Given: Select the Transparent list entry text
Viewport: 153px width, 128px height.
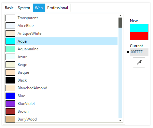Looking at the screenshot, I should point(28,18).
